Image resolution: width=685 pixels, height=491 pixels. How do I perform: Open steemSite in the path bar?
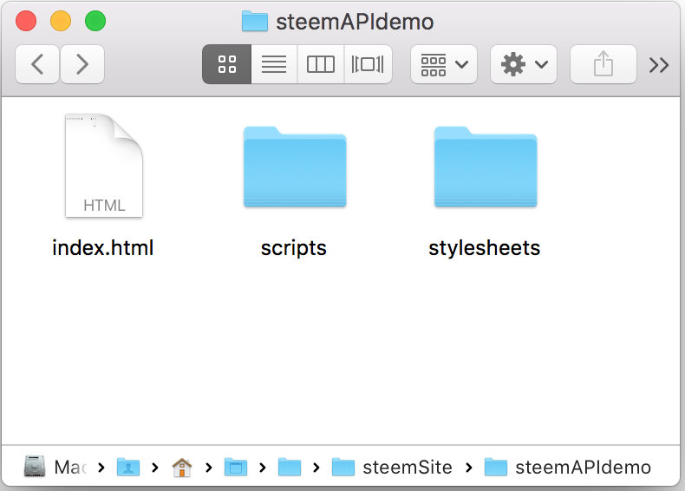(x=392, y=467)
